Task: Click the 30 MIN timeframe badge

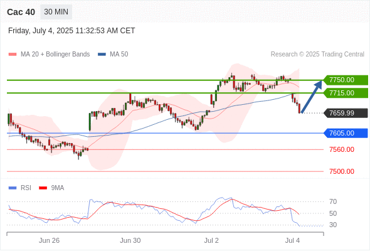Action: (x=56, y=12)
